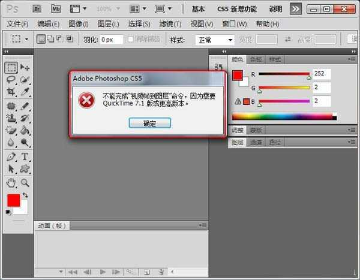Select the Type (T) tool
Image resolution: width=360 pixels, height=280 pixels.
pyautogui.click(x=25, y=156)
